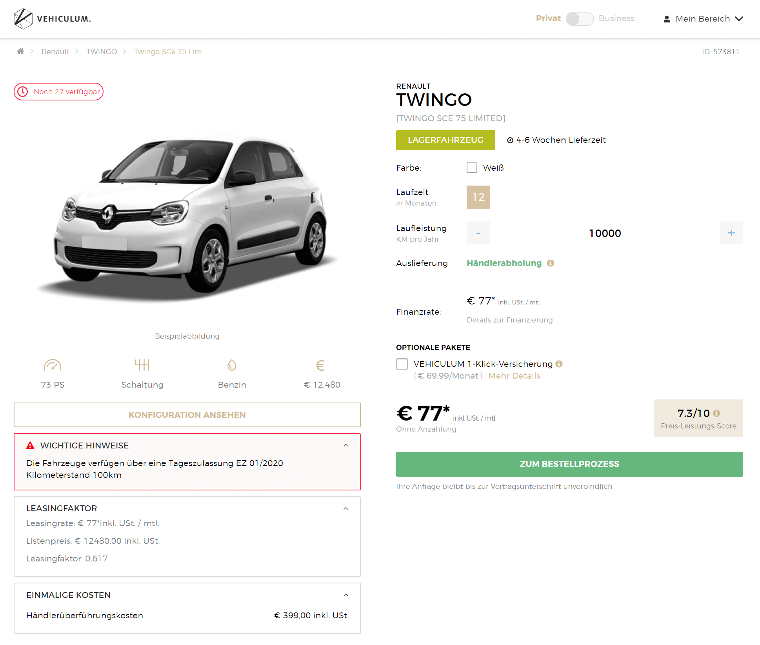Open Twingo SCe 75 Lim breadcrumb

(x=170, y=51)
